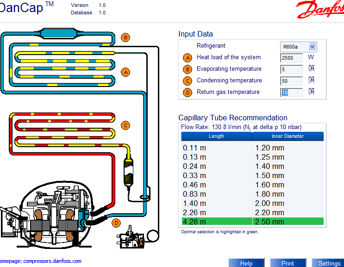Click the C icon next to Condensing temperature
Viewport: 344px width, 267px height.
tap(188, 81)
